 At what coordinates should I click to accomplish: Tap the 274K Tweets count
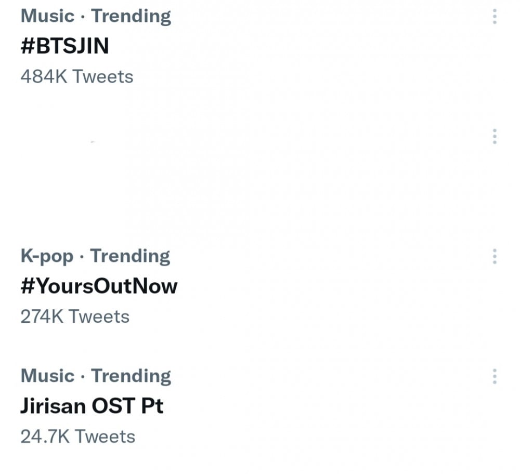(75, 316)
